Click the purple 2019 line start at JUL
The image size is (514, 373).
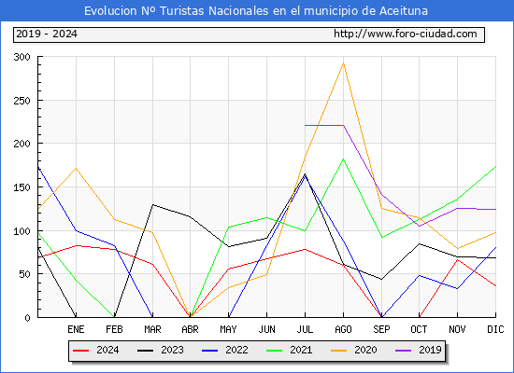[x=306, y=125]
